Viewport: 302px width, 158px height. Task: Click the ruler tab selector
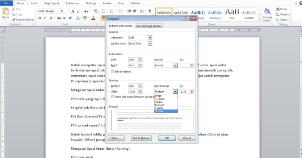pos(3,30)
